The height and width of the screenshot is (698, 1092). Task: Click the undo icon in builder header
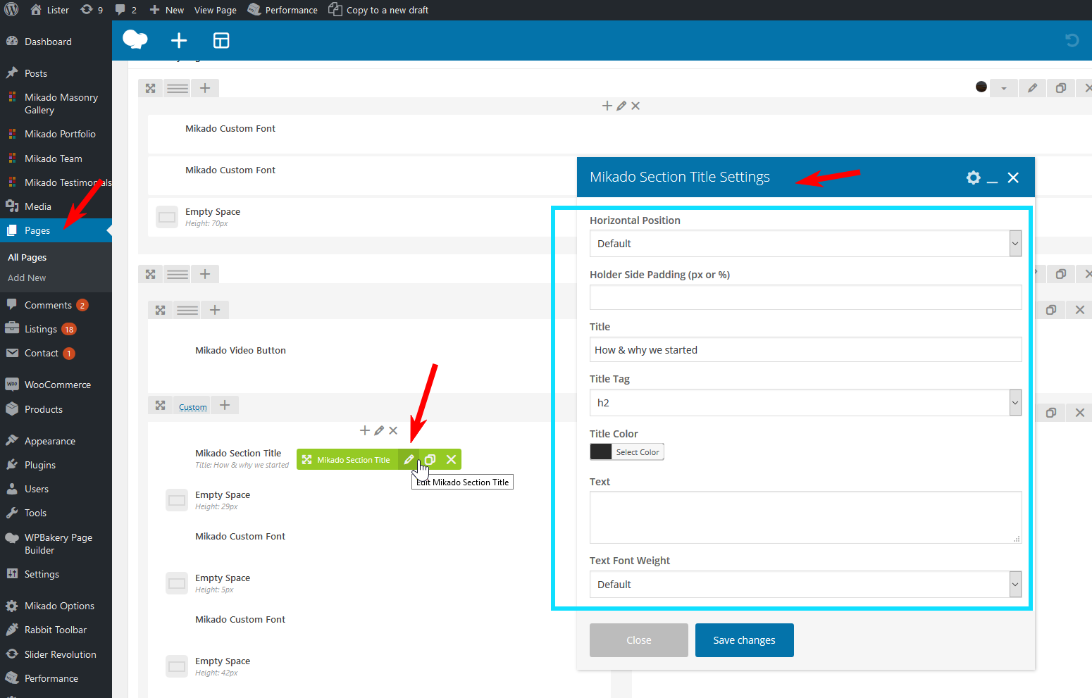pos(1072,40)
